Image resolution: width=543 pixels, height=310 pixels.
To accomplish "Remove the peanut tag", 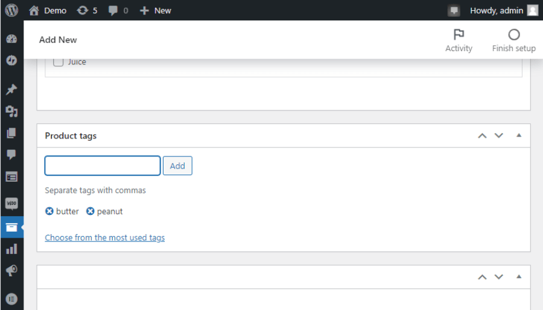I will tap(90, 211).
